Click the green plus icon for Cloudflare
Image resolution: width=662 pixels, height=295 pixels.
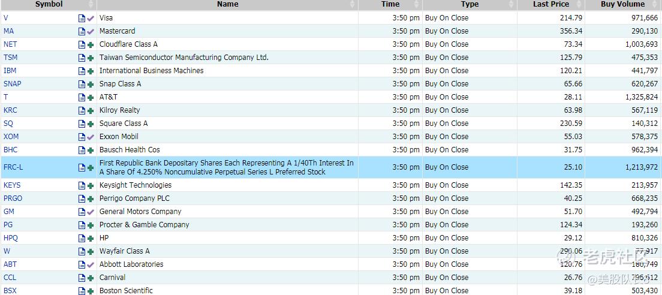[x=91, y=45]
